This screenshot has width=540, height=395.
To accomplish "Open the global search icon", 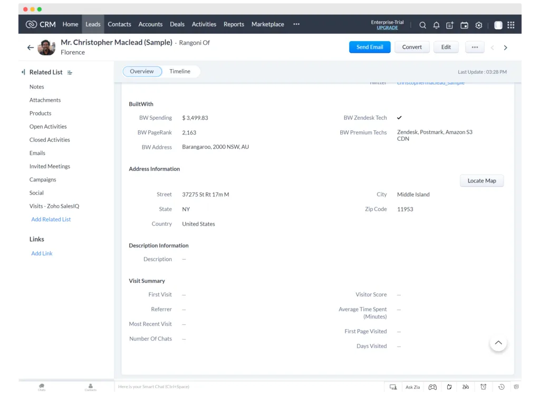I will [x=422, y=25].
